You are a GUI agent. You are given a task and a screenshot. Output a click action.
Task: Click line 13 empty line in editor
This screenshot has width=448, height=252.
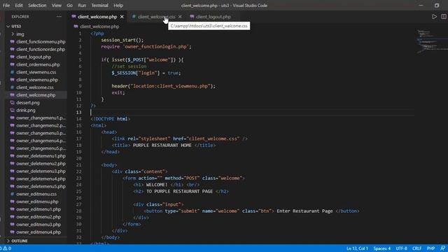251,112
